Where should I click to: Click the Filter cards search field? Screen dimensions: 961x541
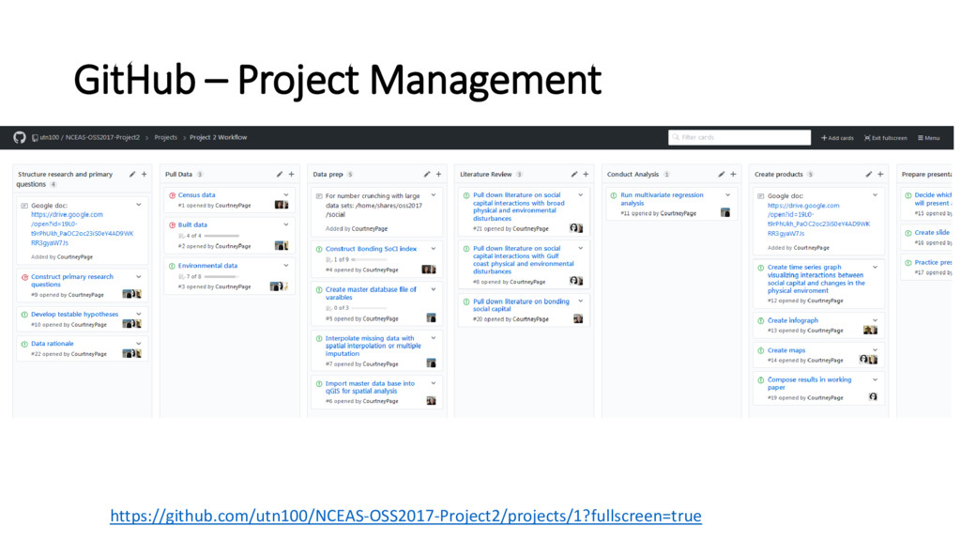[x=740, y=137]
